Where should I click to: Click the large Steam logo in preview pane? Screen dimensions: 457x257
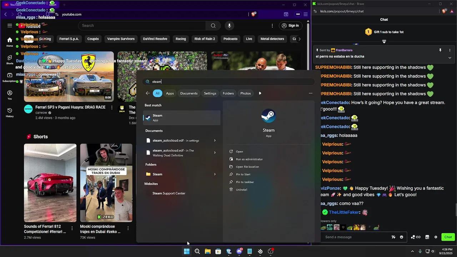click(268, 116)
